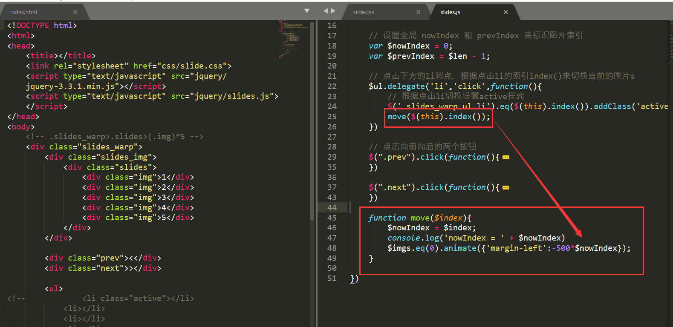Click the $(".prev").click(function(){ line
The width and height of the screenshot is (673, 327).
tap(434, 157)
